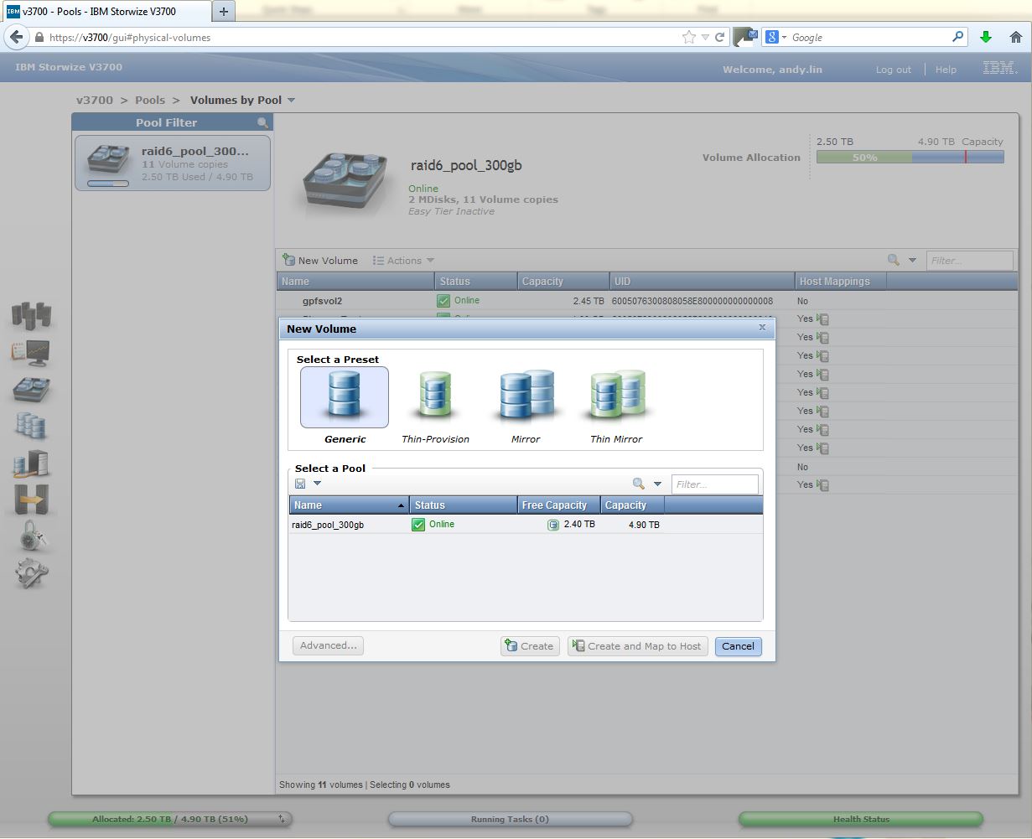Open the Actions dropdown menu
Image resolution: width=1032 pixels, height=839 pixels.
coord(404,261)
